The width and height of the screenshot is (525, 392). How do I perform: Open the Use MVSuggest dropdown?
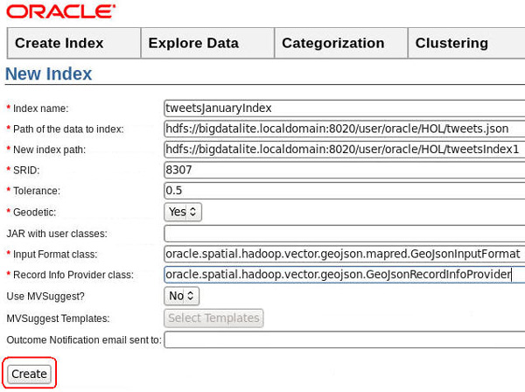tap(182, 296)
